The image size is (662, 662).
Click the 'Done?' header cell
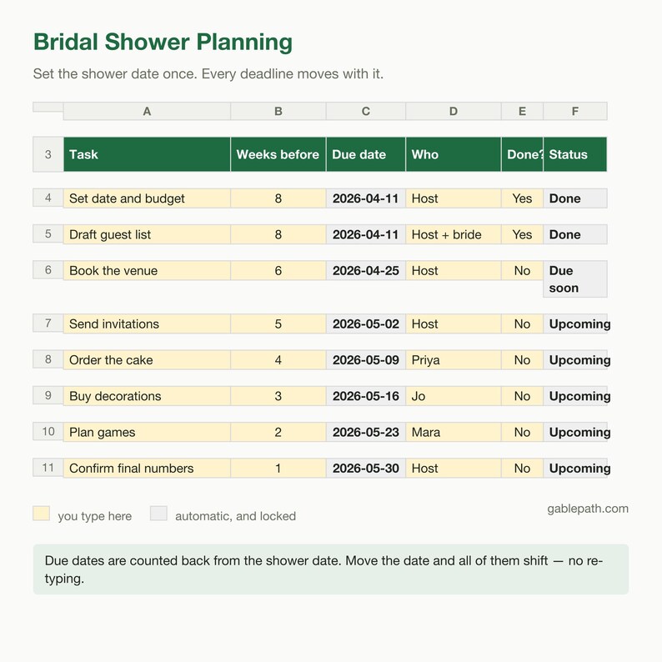pyautogui.click(x=522, y=154)
